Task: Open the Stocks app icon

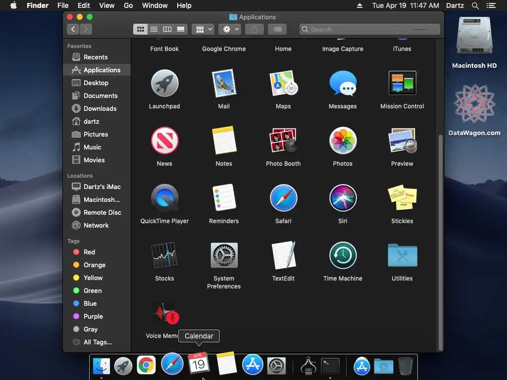Action: click(164, 255)
